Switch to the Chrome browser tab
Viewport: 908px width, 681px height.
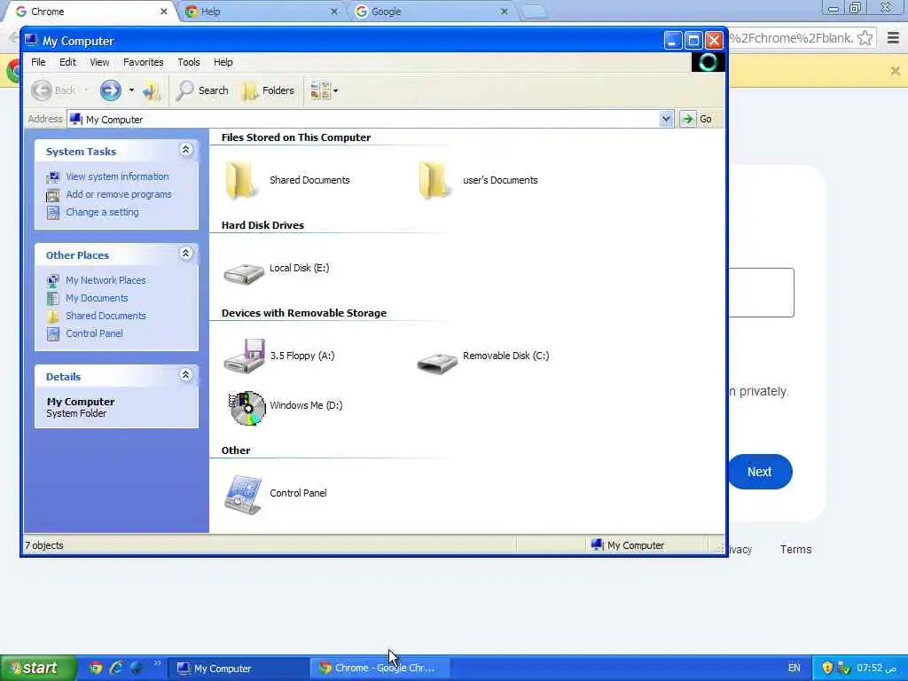pyautogui.click(x=90, y=12)
